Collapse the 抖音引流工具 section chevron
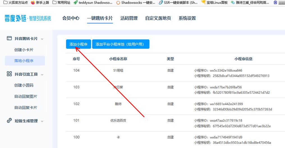 coord(42,75)
